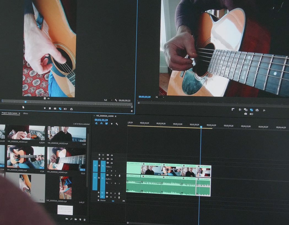Hide the V3 track with its eye icon
This screenshot has width=289, height=225.
pos(112,155)
